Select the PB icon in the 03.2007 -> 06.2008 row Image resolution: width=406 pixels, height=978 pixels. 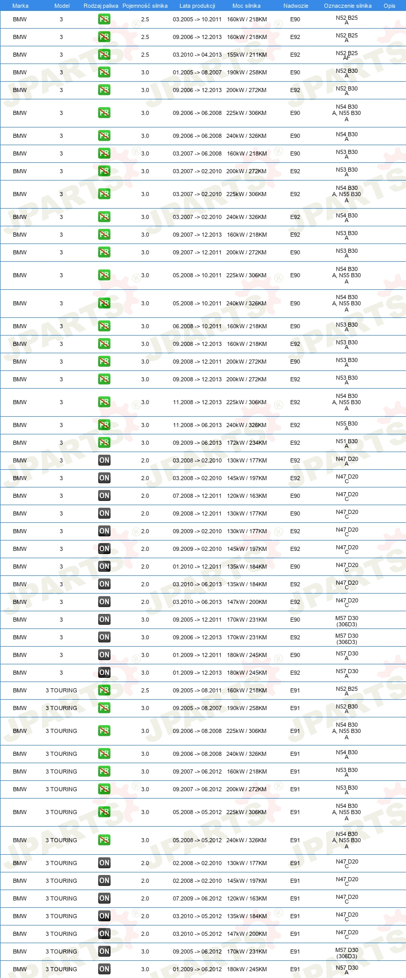click(x=104, y=153)
